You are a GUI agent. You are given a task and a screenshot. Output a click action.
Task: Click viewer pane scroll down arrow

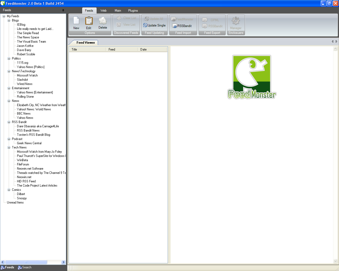[335, 261]
